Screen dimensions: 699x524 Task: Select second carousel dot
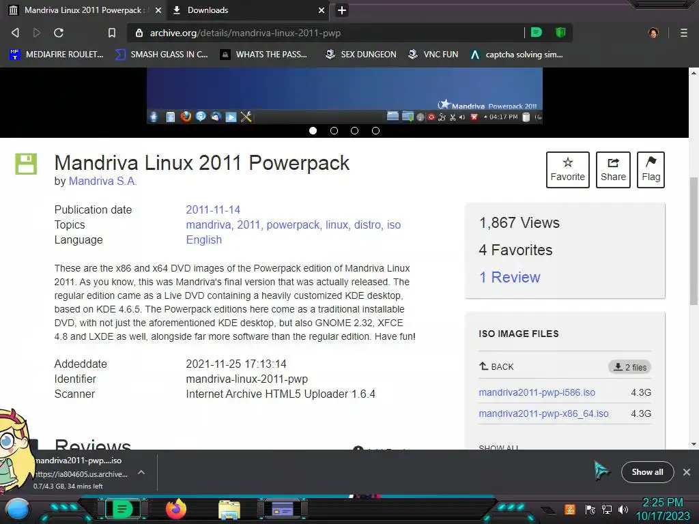coord(334,130)
